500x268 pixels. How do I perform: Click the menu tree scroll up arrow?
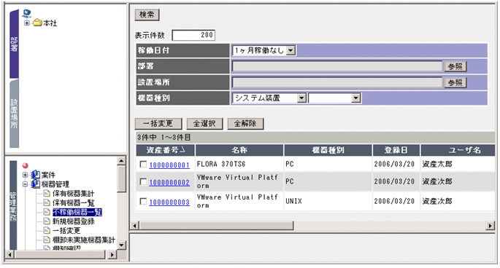(121, 161)
